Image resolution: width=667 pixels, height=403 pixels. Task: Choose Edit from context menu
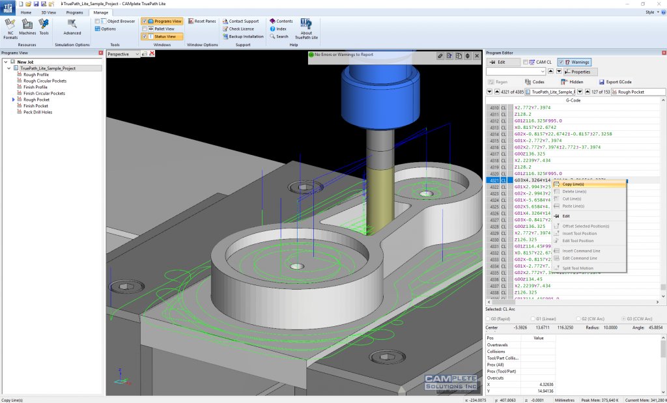click(x=589, y=216)
